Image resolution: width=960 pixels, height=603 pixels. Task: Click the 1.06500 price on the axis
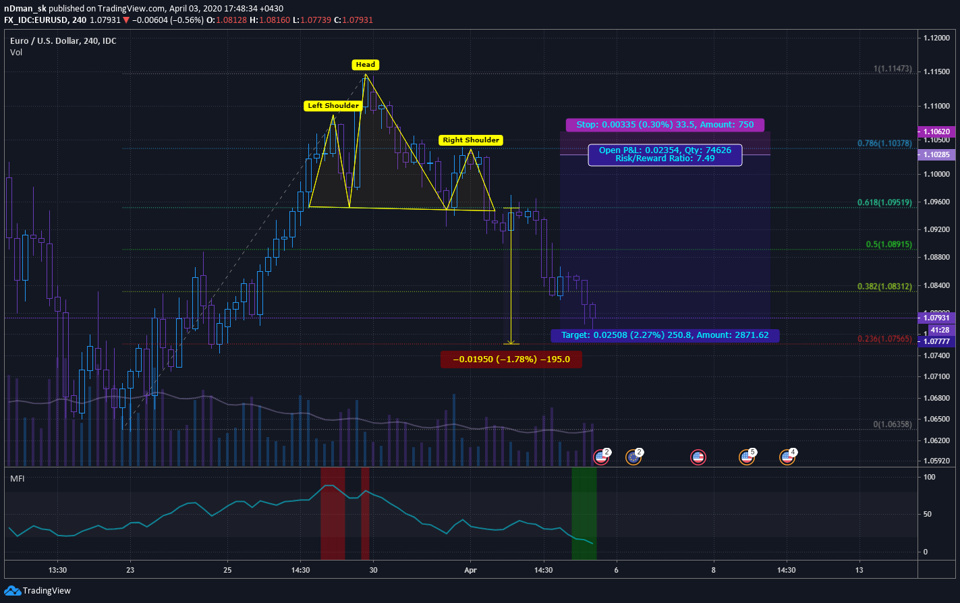[936, 419]
